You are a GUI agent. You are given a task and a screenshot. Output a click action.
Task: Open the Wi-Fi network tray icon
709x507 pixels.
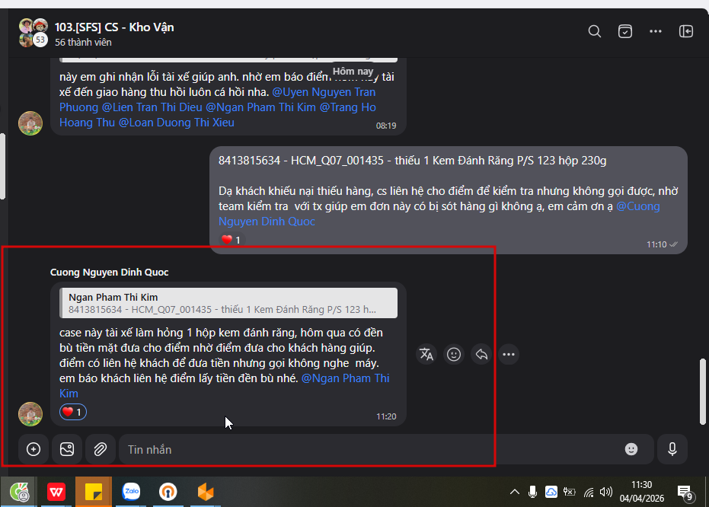588,492
